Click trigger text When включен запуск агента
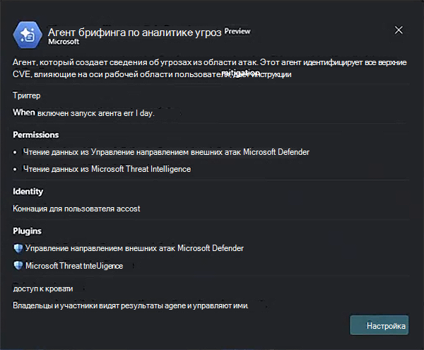Screen dimensions: 424x350 83,112
